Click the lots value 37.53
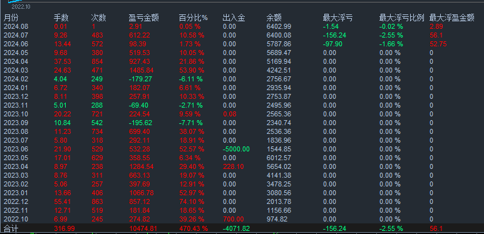 pos(63,61)
